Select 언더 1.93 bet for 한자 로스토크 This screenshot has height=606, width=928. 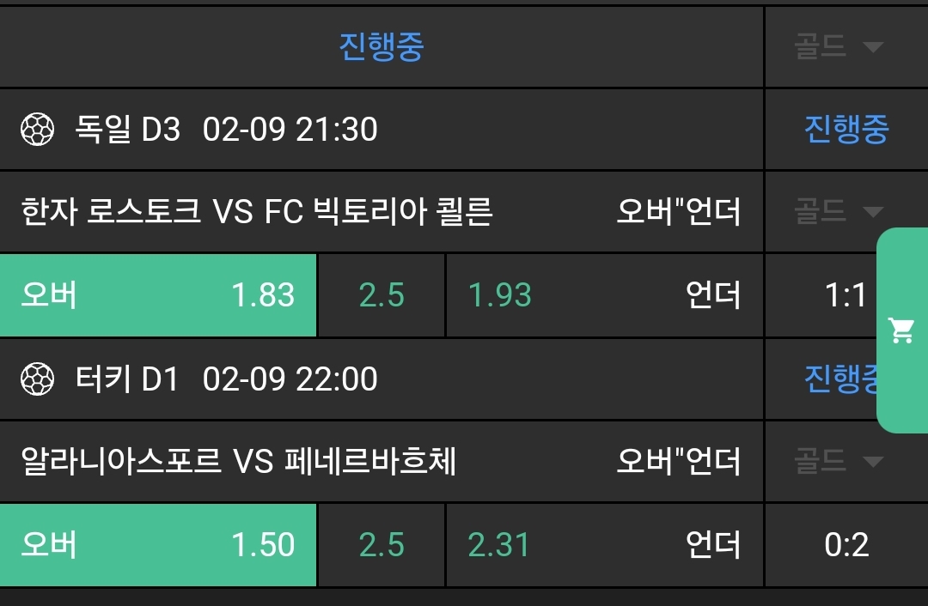pyautogui.click(x=603, y=295)
